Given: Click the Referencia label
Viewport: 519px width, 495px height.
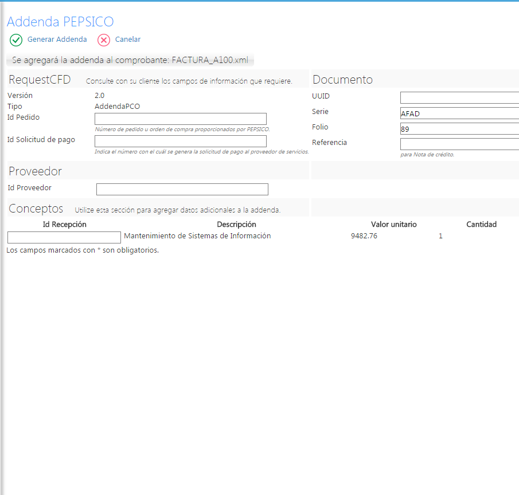Looking at the screenshot, I should (x=329, y=143).
